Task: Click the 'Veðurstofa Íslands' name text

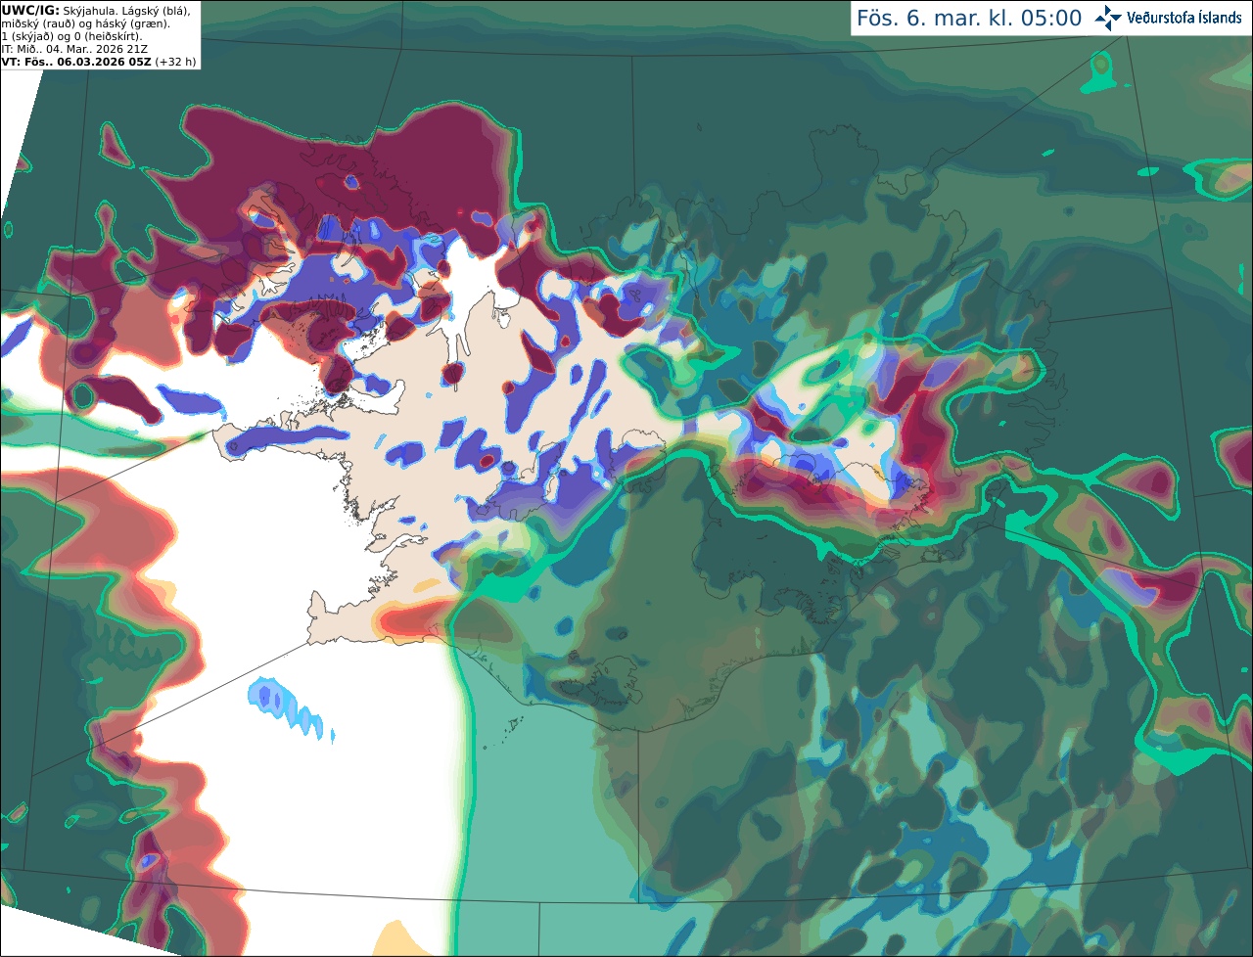Action: 1184,18
